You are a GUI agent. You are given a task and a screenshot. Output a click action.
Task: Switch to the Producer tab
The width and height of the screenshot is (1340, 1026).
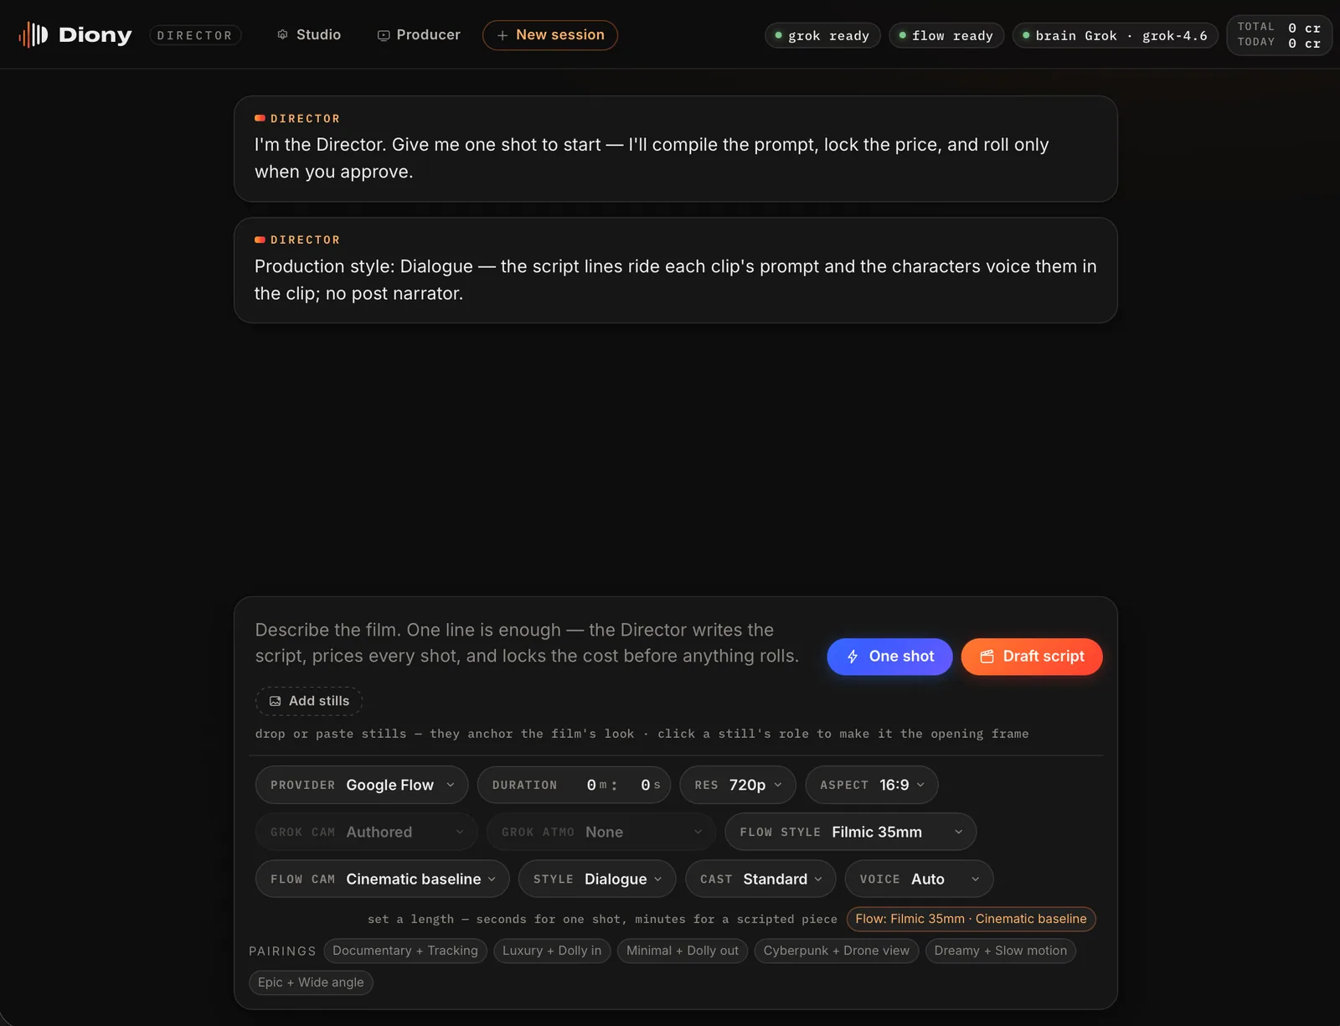click(x=419, y=34)
